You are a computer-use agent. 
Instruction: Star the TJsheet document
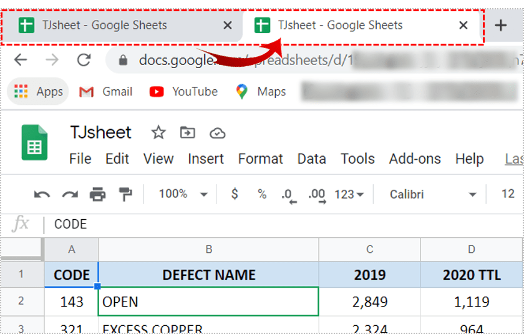coord(158,132)
